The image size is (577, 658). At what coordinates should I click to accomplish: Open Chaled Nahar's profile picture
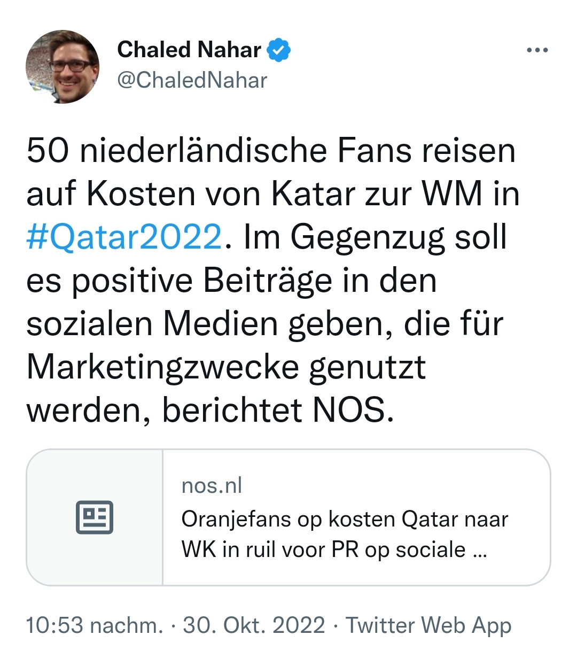click(x=63, y=67)
